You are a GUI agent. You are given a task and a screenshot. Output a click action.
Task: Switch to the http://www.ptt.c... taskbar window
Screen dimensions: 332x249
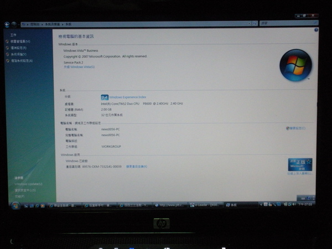tap(170, 205)
